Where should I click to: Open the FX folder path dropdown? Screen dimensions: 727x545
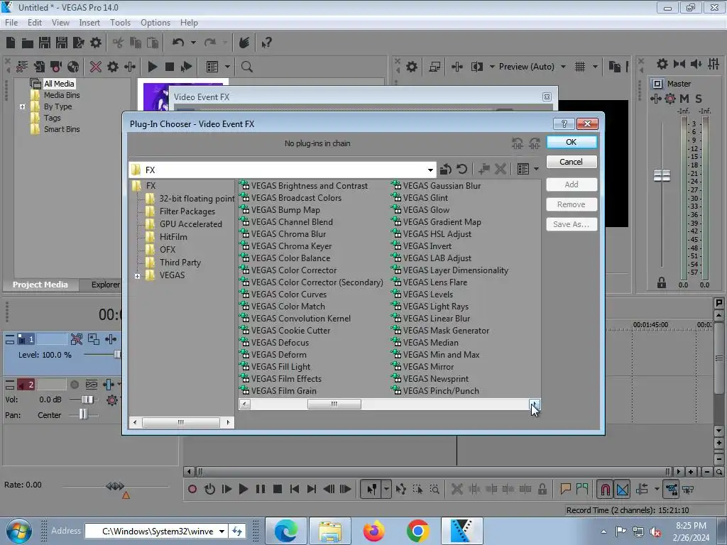[430, 170]
